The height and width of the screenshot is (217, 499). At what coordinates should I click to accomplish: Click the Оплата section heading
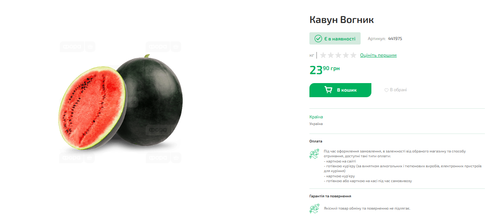click(x=316, y=141)
